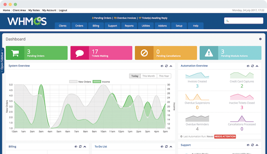
Task: Refresh the System Overview widget
Action: (166, 66)
